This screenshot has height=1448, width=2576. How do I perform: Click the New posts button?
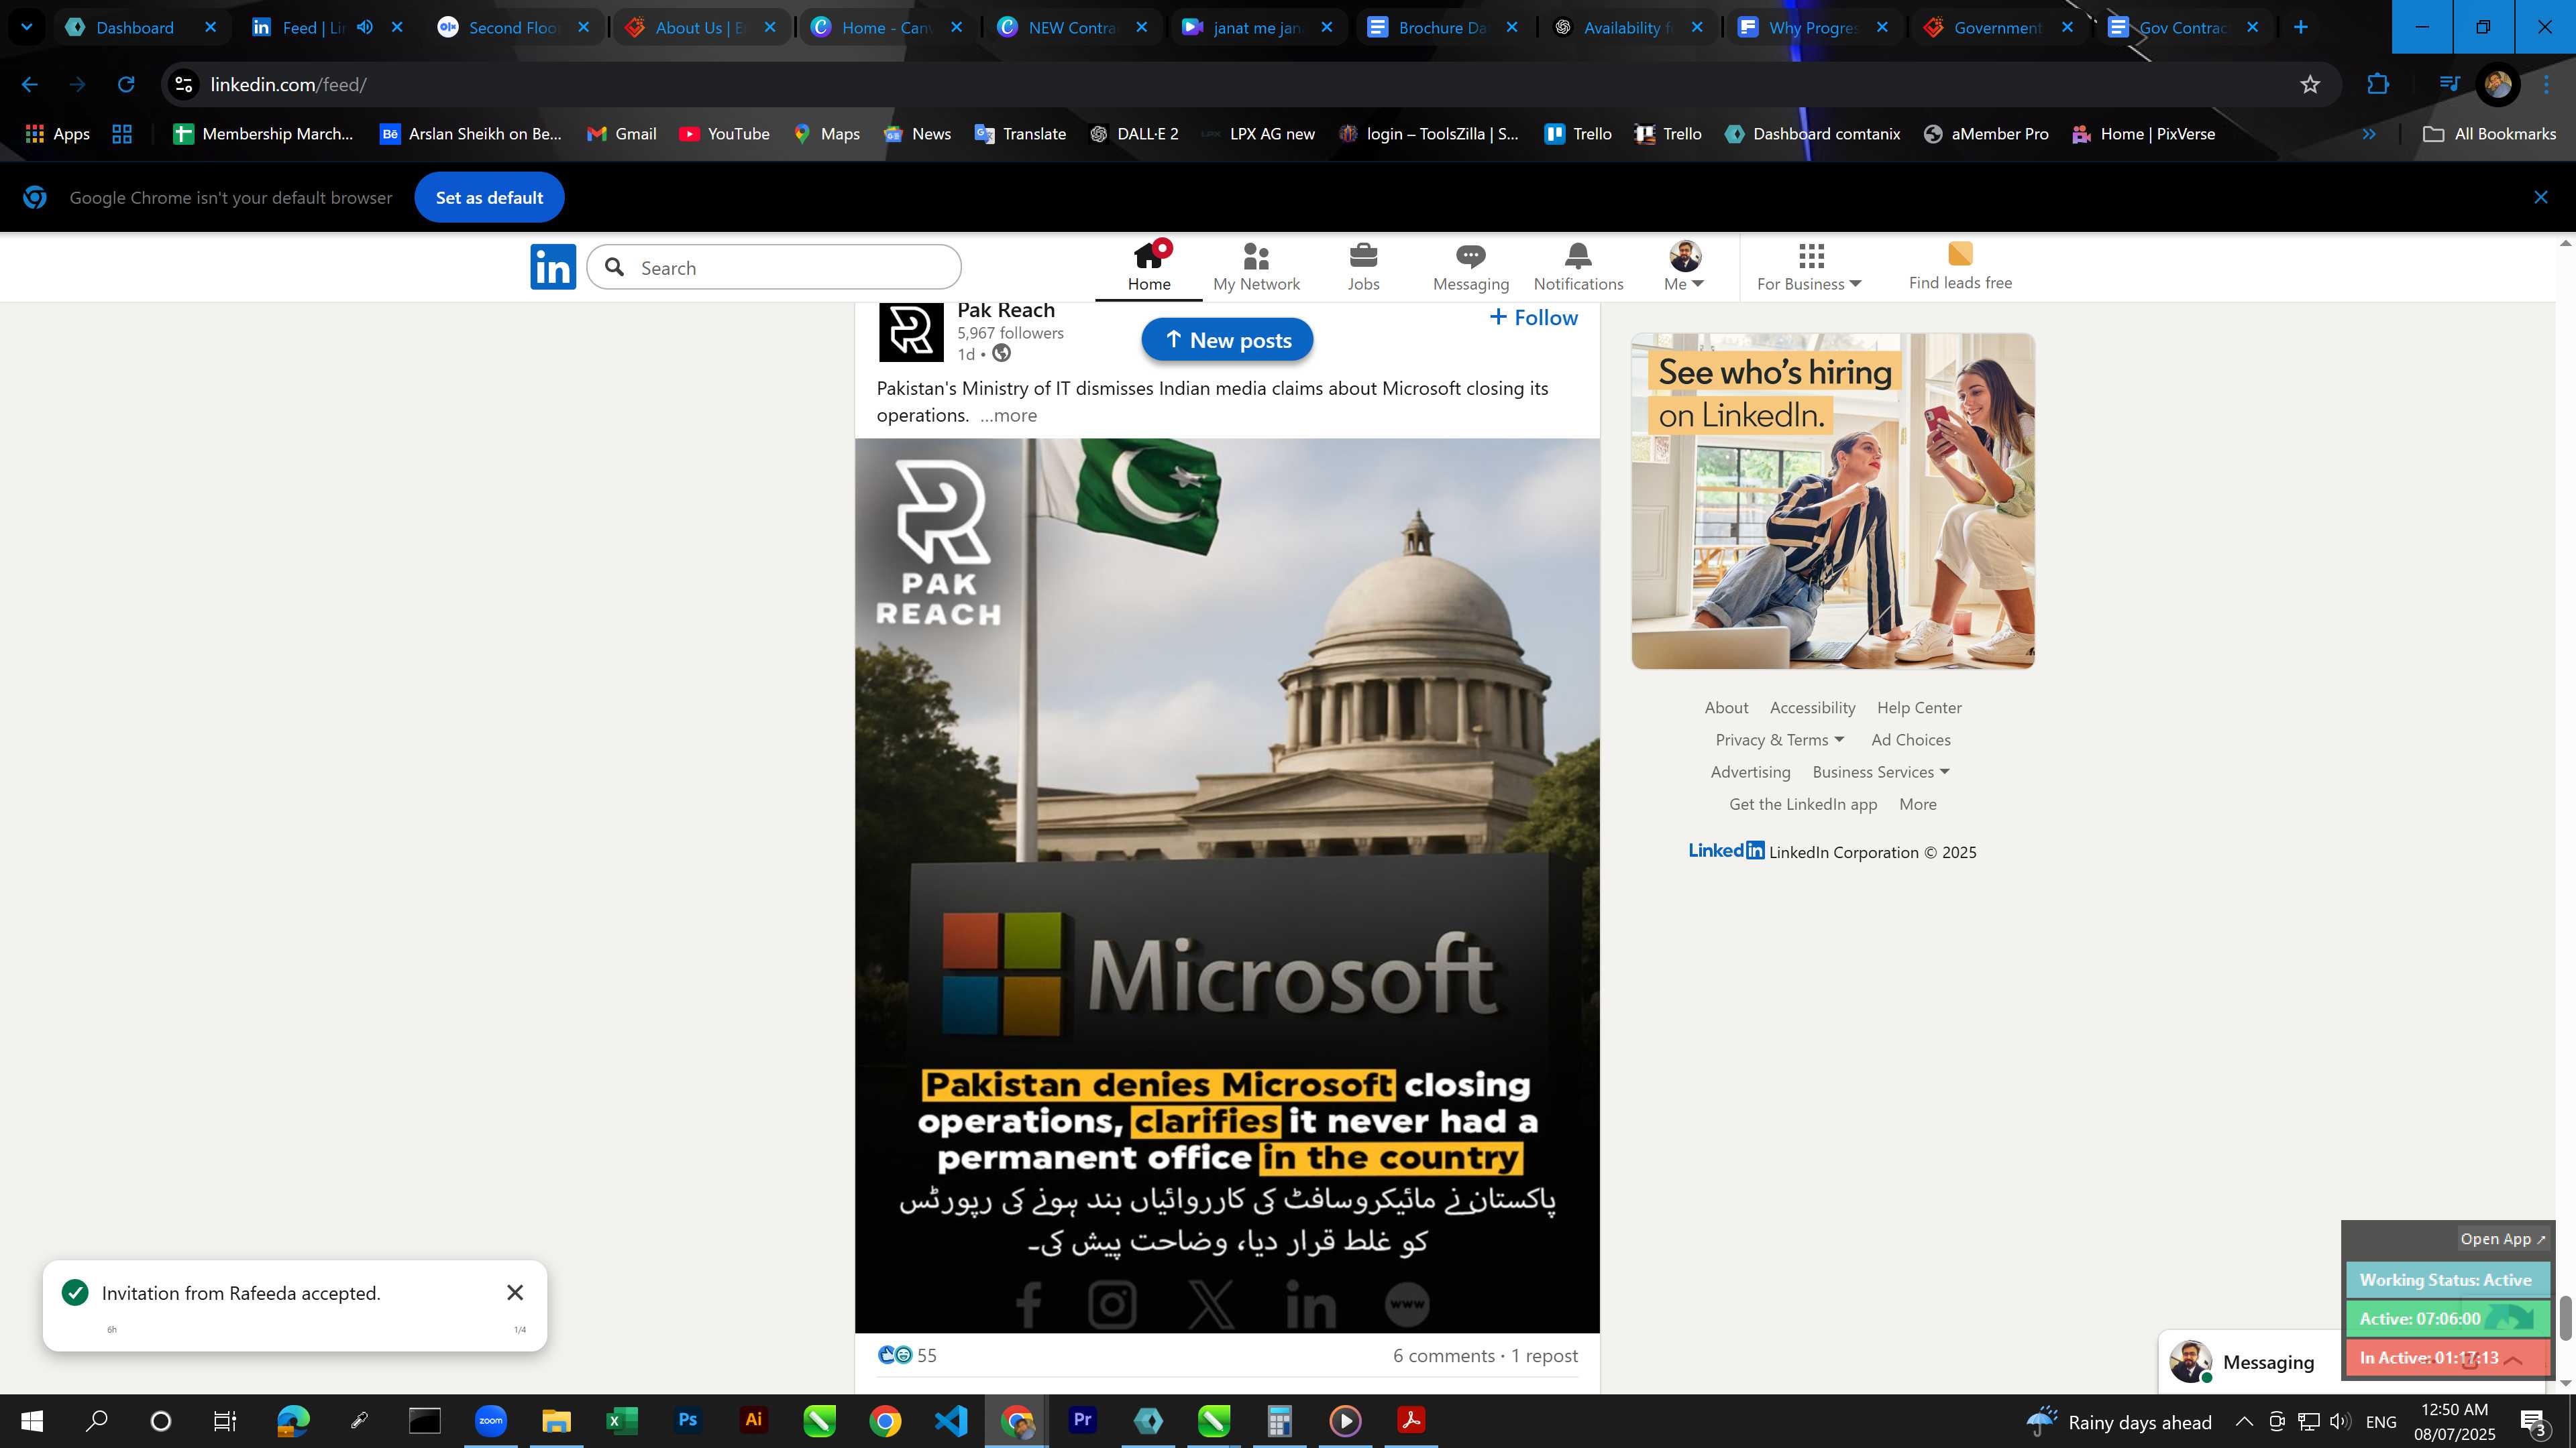pos(1227,341)
